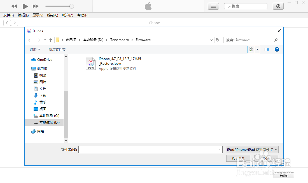Viewport: 308px width, 183px height.
Task: Toggle the preview pane
Action: pyautogui.click(x=267, y=50)
